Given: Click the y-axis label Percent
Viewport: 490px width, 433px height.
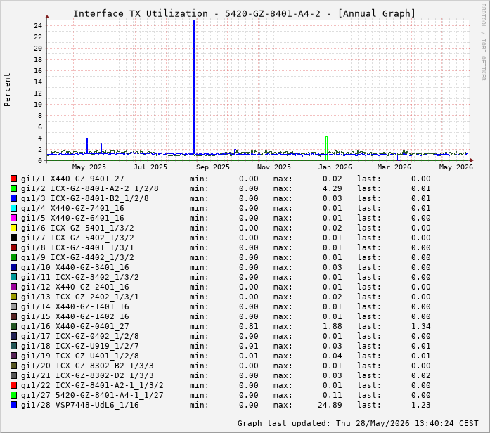Looking at the screenshot, I should 7,90.
